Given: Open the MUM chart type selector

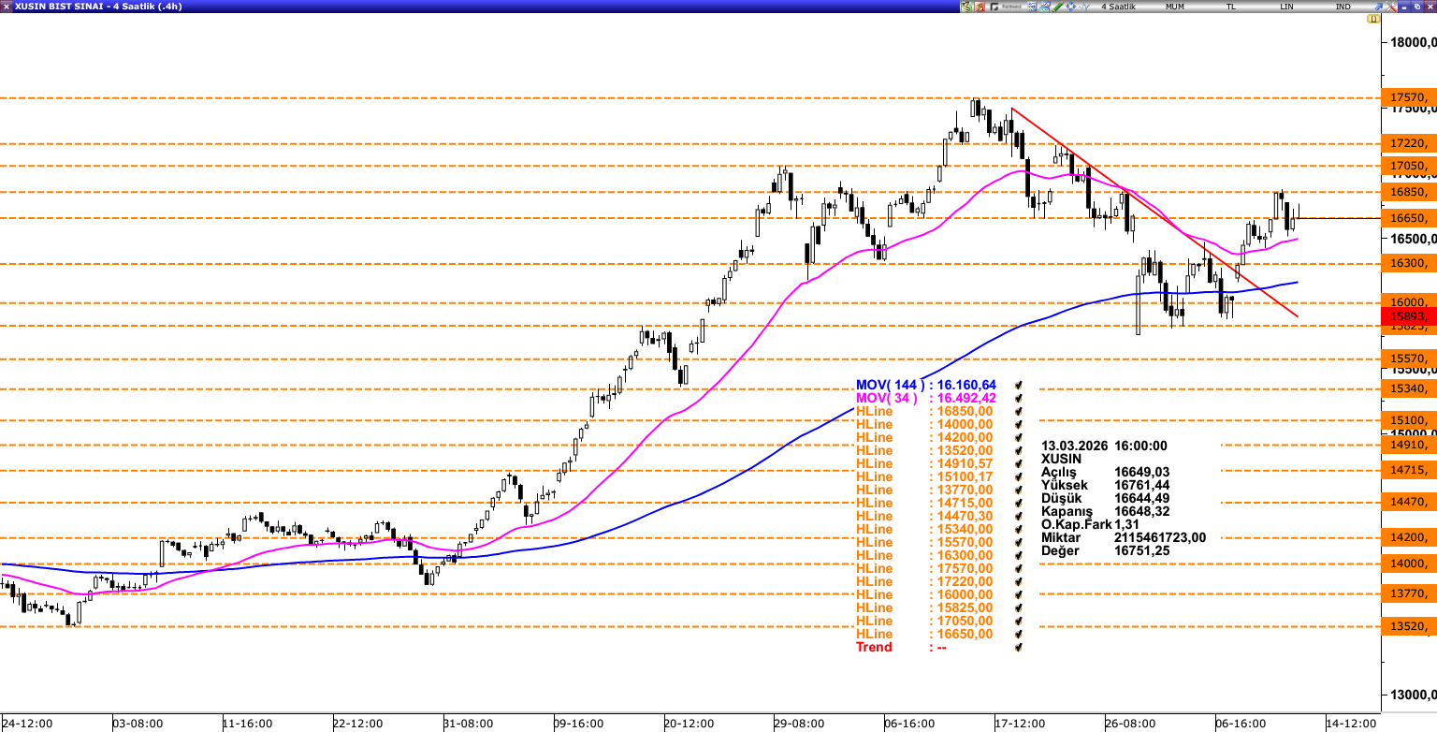Looking at the screenshot, I should (1175, 7).
